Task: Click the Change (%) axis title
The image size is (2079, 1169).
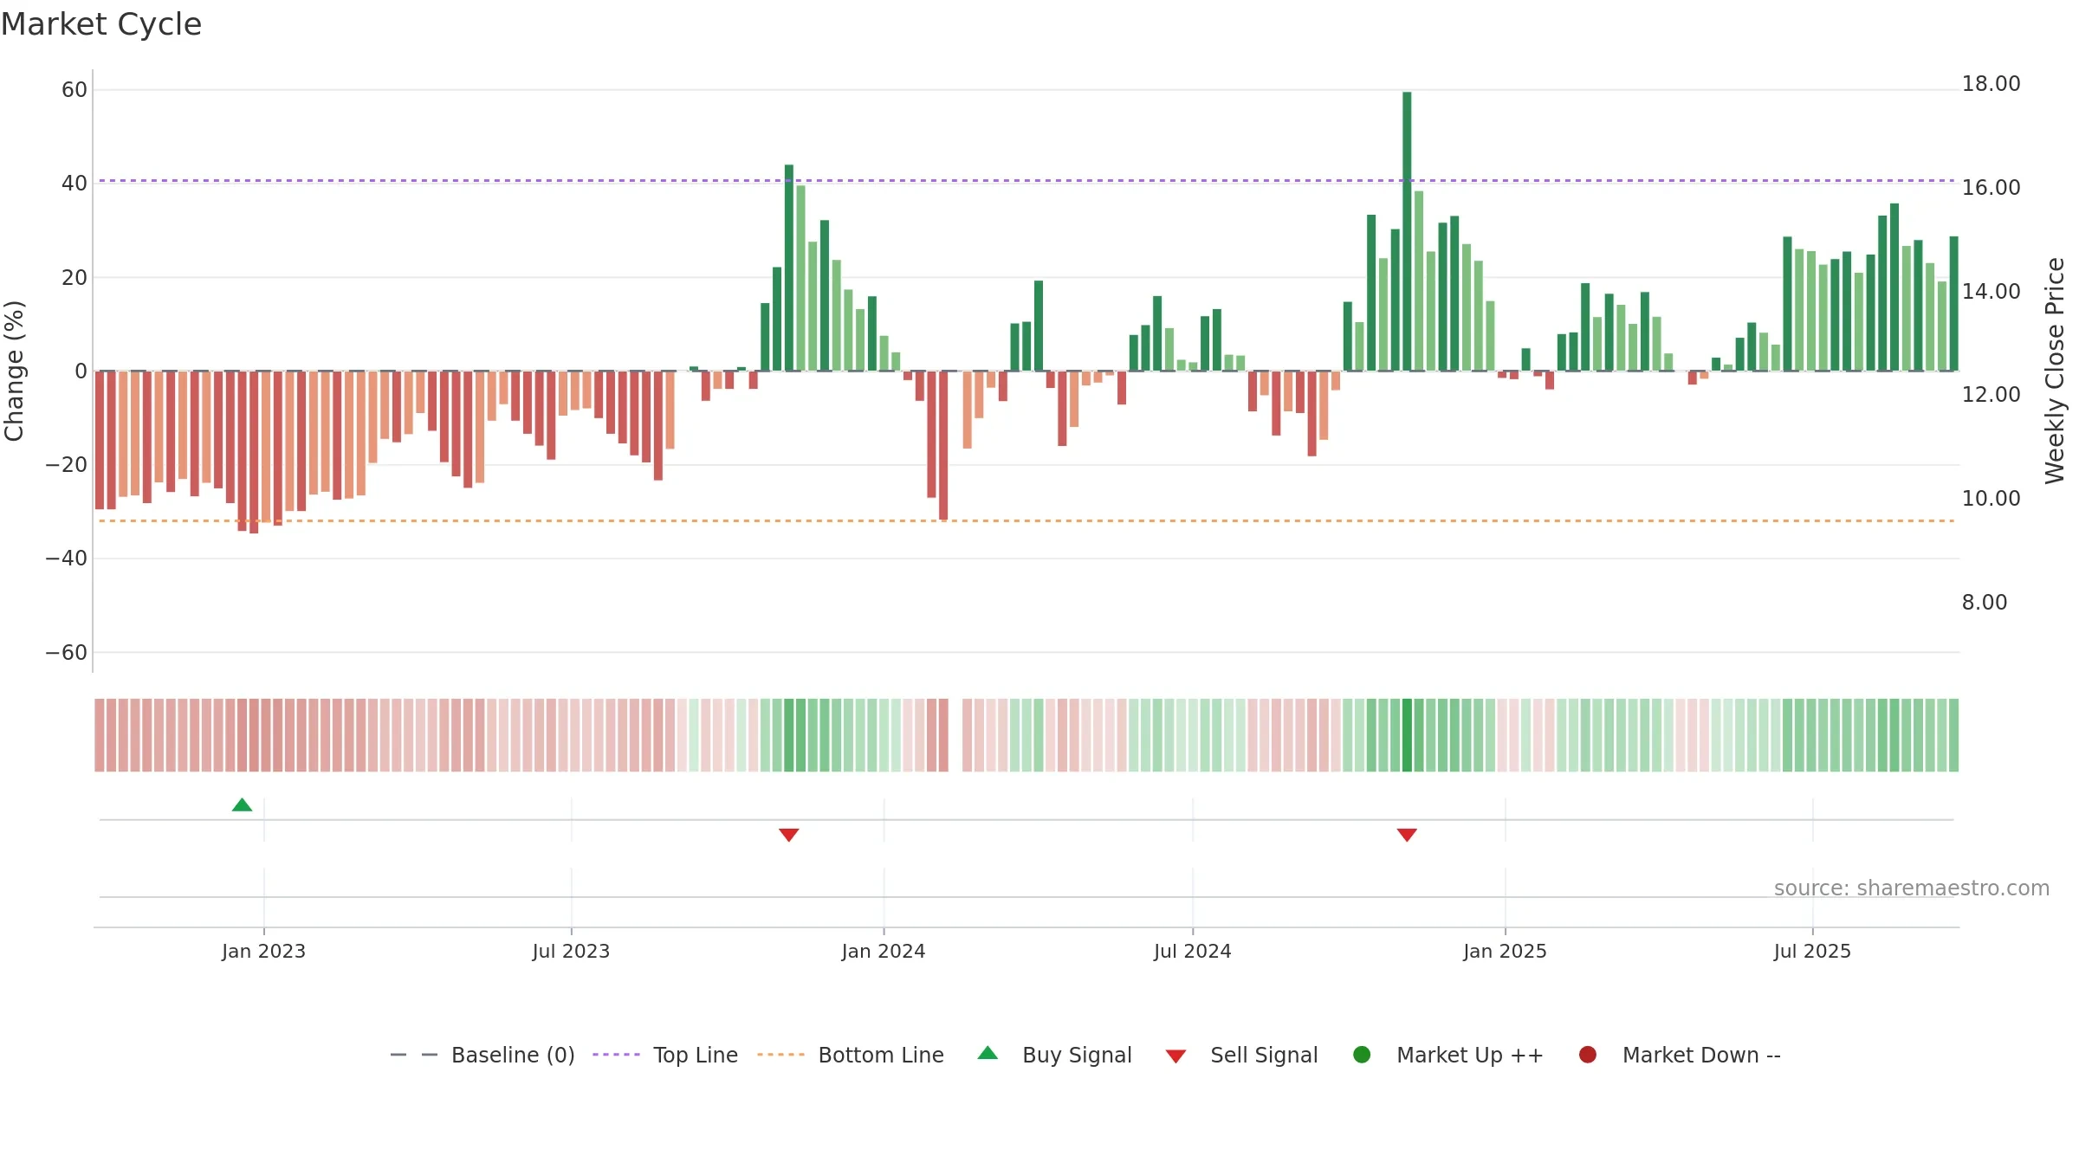Action: tap(15, 371)
